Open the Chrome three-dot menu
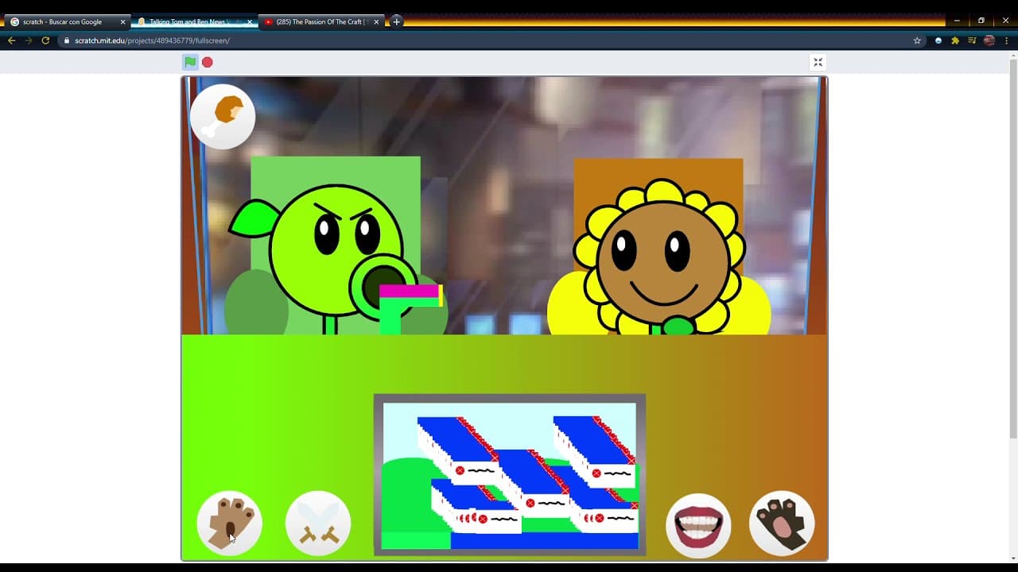The height and width of the screenshot is (572, 1018). (x=1006, y=41)
